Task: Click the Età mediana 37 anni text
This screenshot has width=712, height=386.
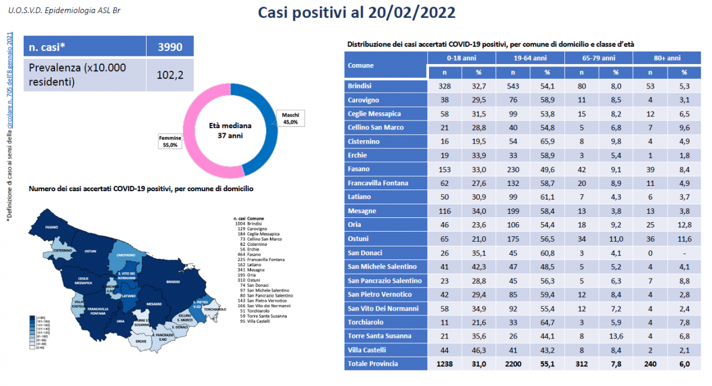Action: [x=230, y=131]
